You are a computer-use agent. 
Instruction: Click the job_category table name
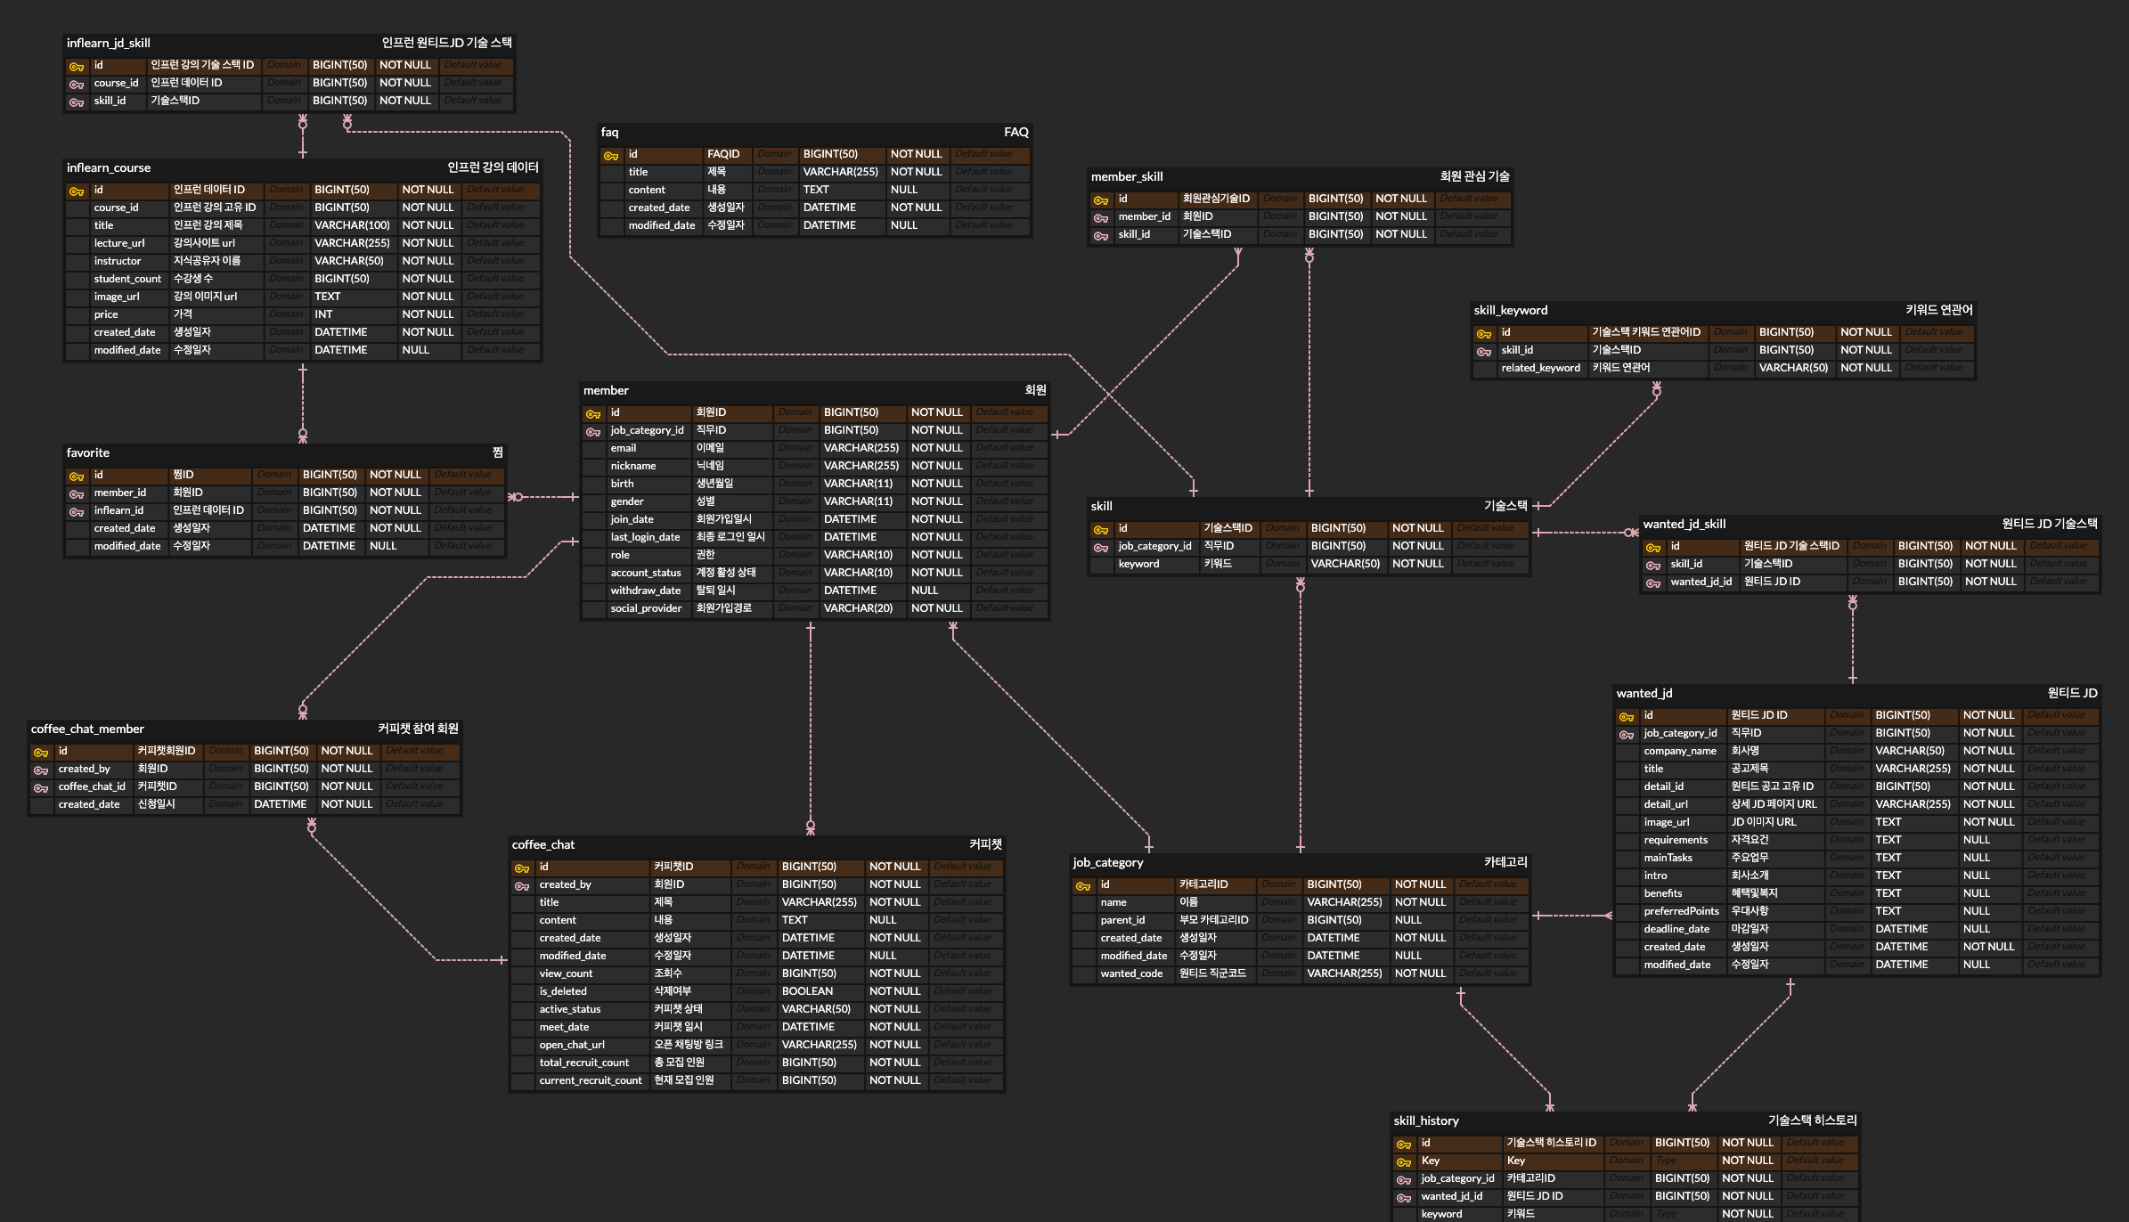1108,862
